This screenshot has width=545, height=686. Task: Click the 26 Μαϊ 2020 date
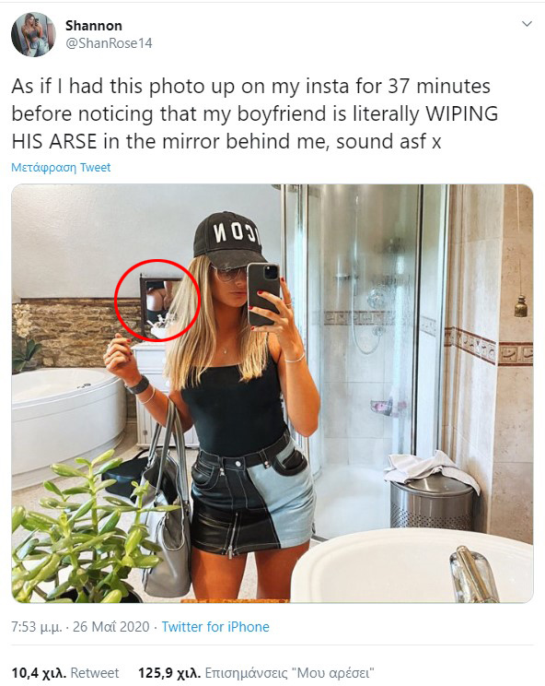tap(110, 626)
